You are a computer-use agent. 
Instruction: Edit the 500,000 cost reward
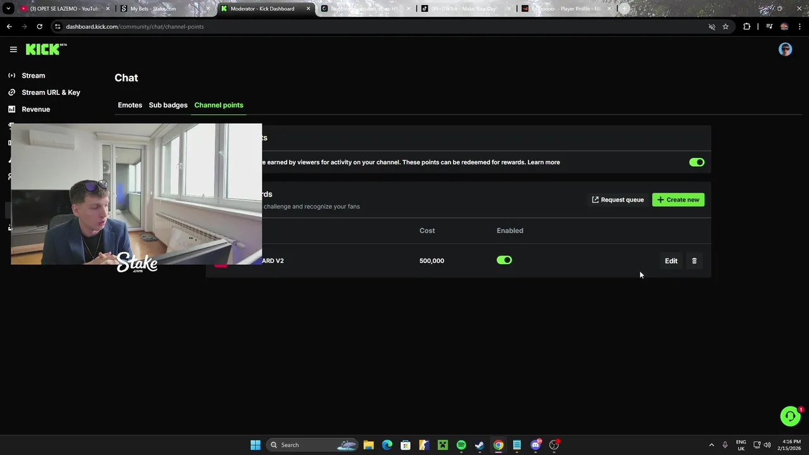[671, 261]
